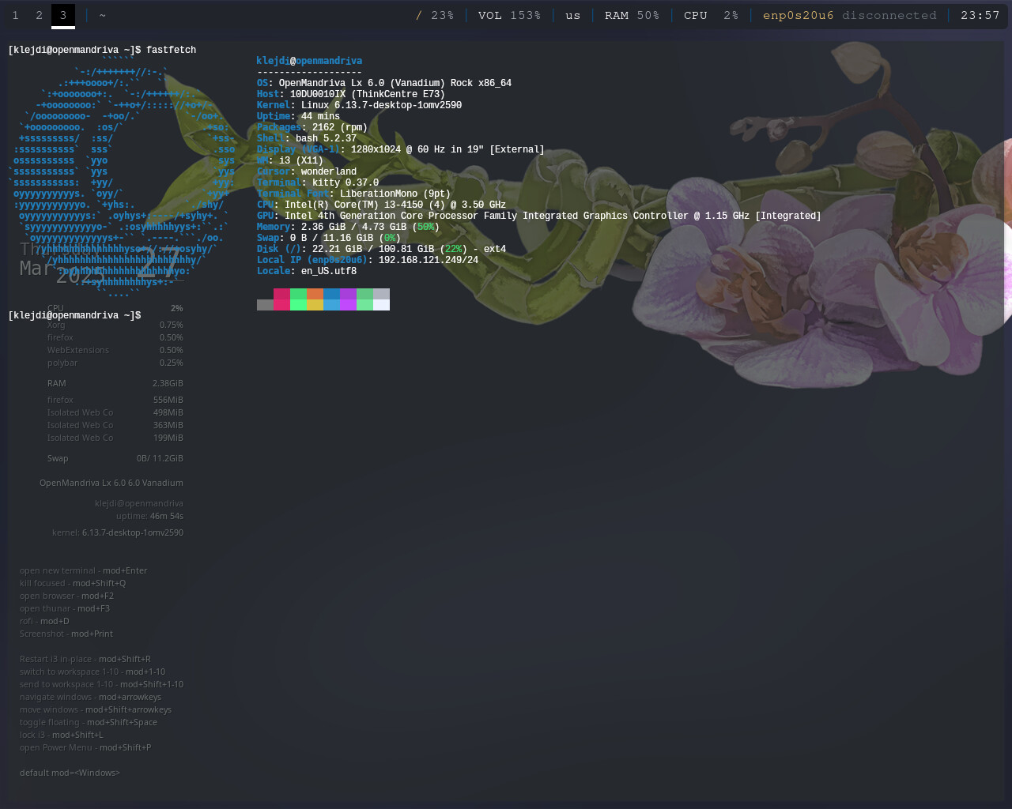Viewport: 1012px width, 809px height.
Task: Click the '~' window title in polybar
Action: 103,15
